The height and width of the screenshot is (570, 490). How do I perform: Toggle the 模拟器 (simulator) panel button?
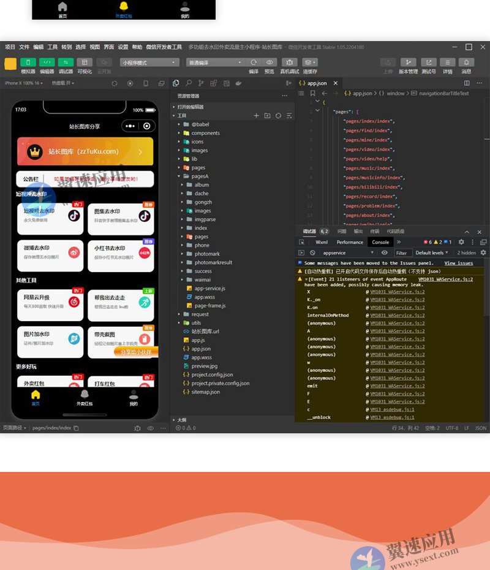[x=28, y=62]
